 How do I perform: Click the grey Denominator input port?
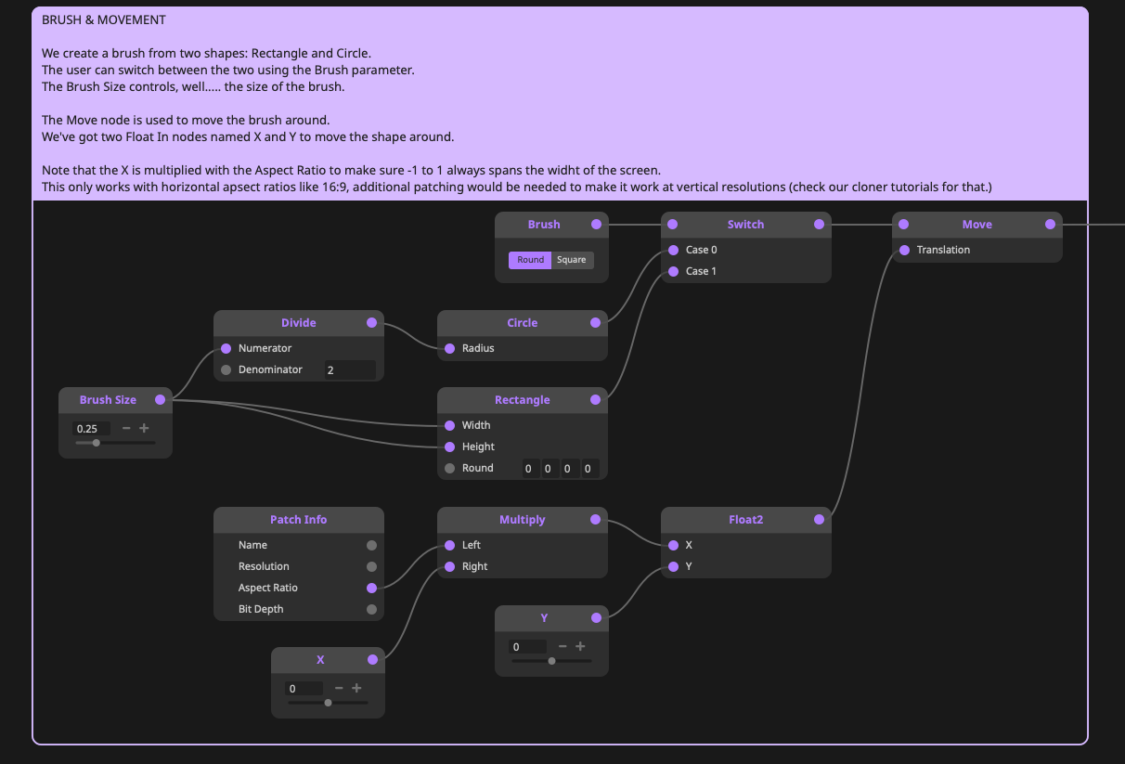coord(226,369)
